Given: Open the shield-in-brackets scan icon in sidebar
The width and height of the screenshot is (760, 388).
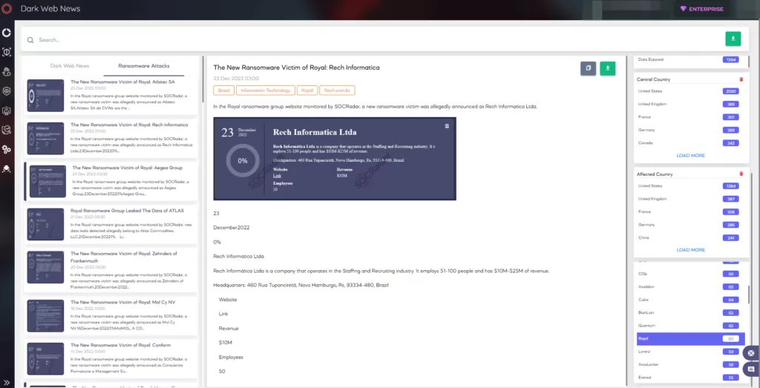Looking at the screenshot, I should pyautogui.click(x=7, y=53).
